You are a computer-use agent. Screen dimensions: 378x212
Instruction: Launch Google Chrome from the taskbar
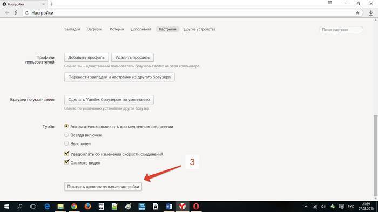tap(74, 207)
